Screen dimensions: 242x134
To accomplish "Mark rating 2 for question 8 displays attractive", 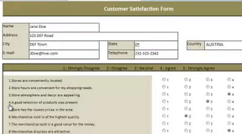I will pyautogui.click(x=186, y=131).
